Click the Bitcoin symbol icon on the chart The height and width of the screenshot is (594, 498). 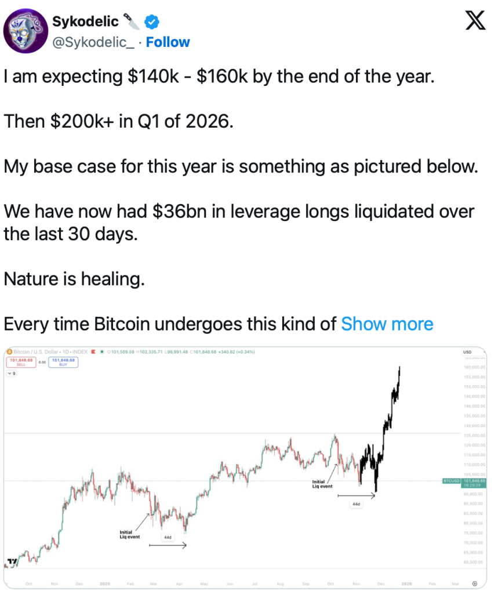tap(9, 352)
